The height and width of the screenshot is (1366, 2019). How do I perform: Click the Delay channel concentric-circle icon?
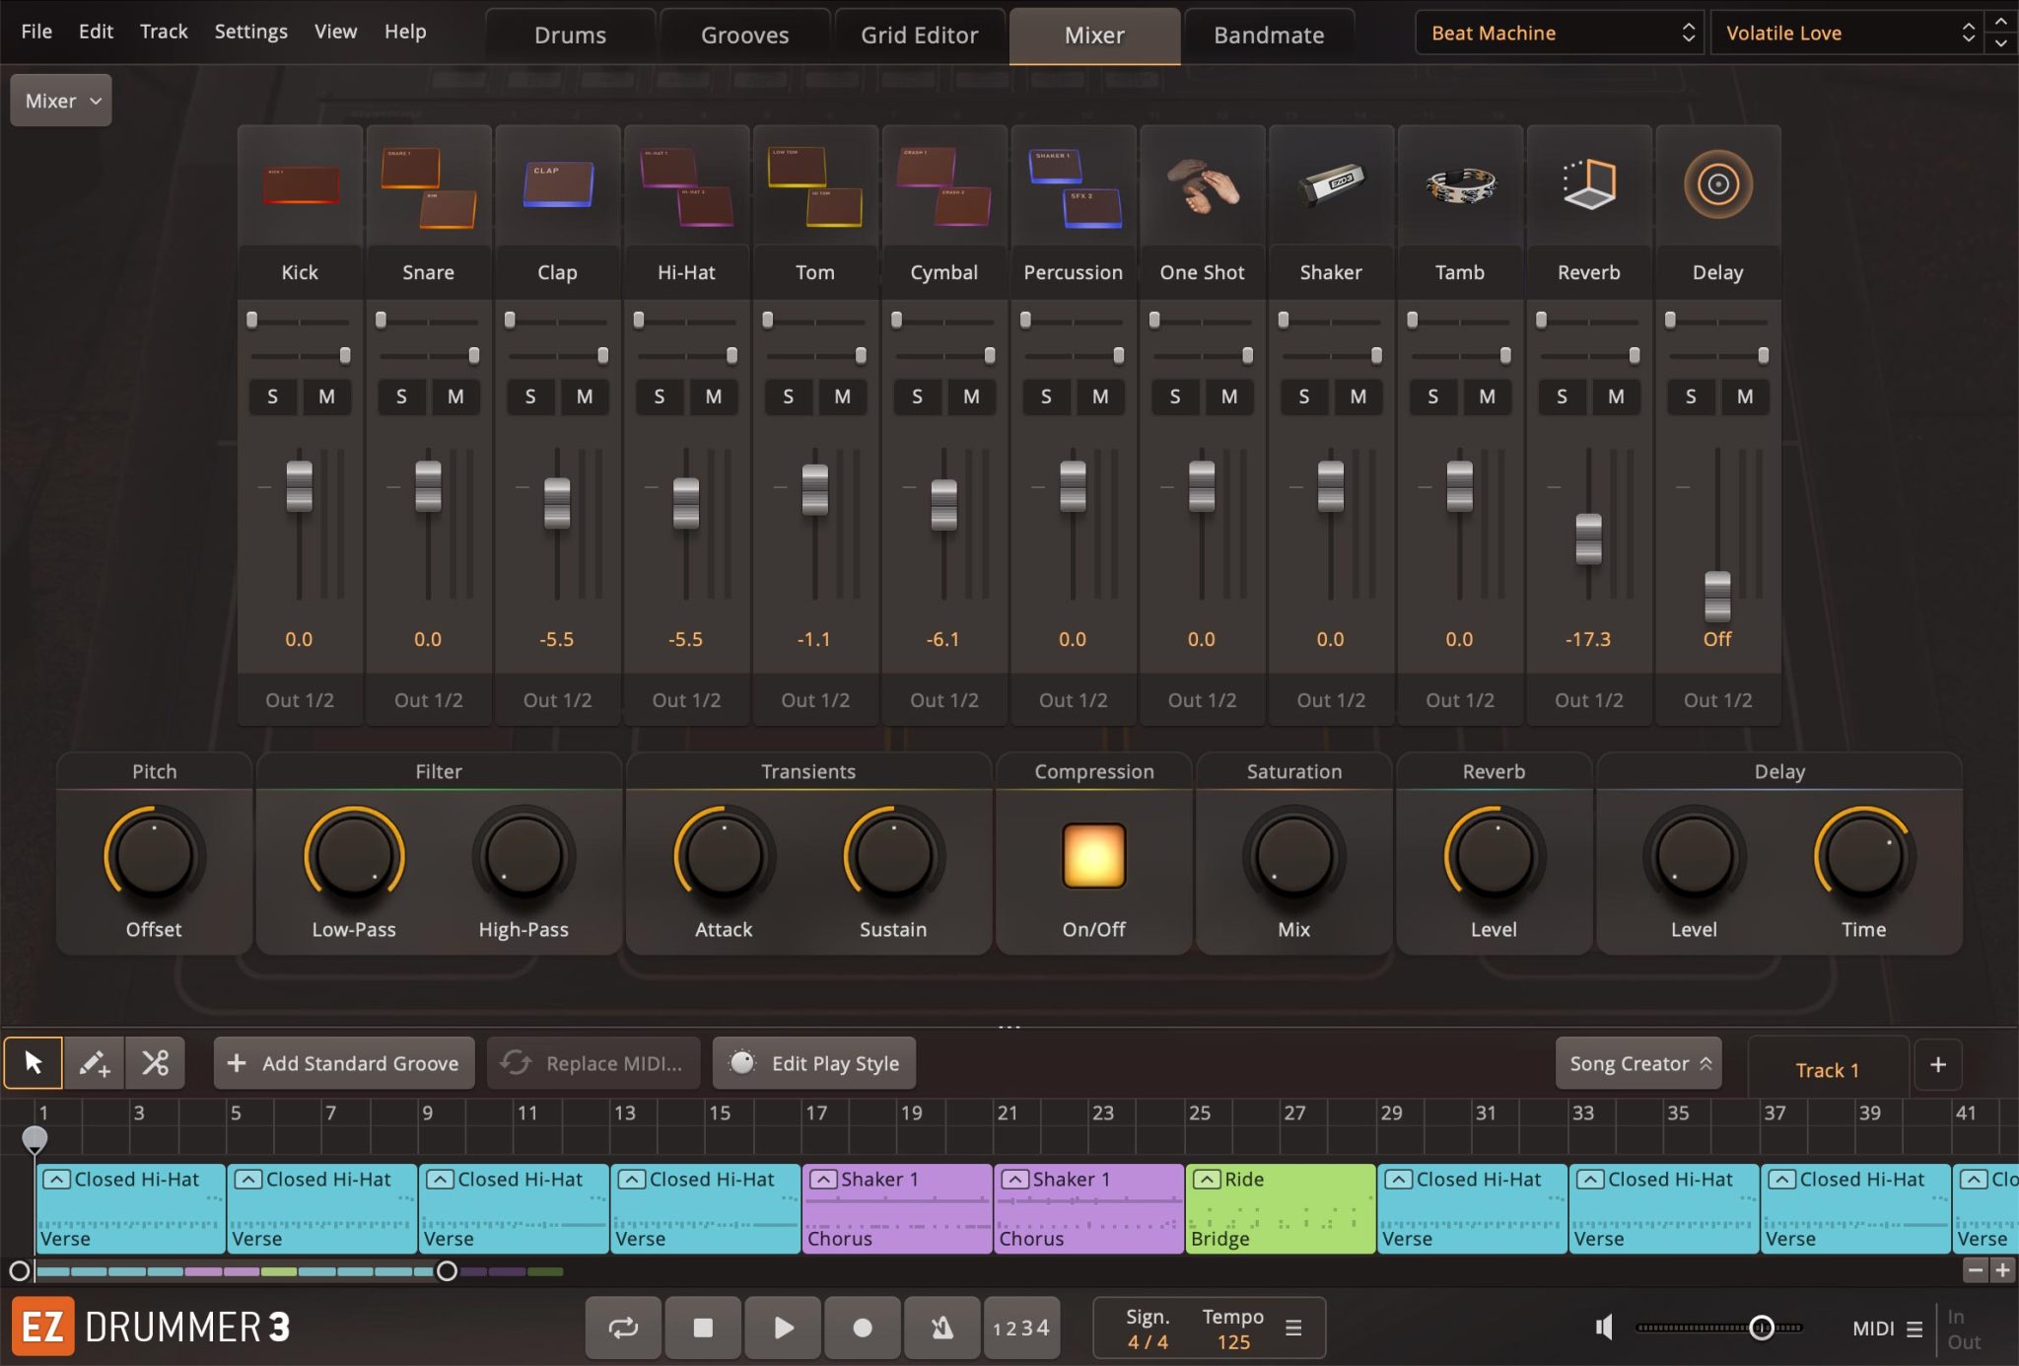point(1716,185)
